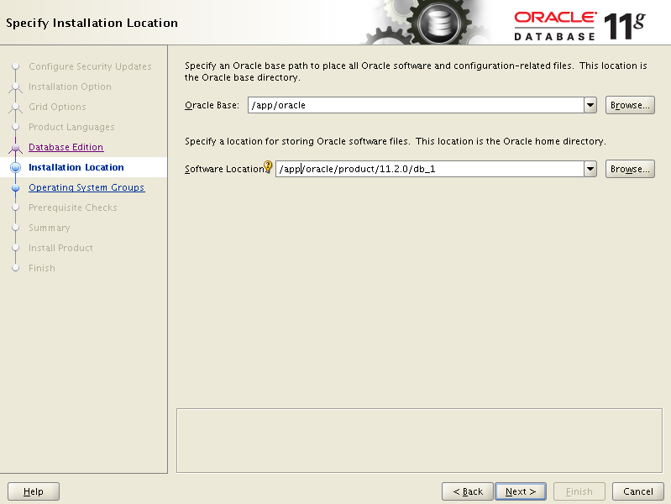Click the Help button
Image resolution: width=671 pixels, height=504 pixels.
click(x=34, y=491)
